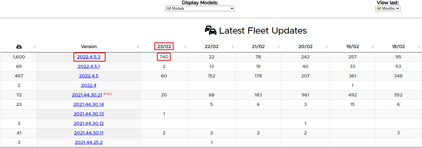This screenshot has width=422, height=148.
Task: Sort the 19/02 column using its arrows
Action: [372, 47]
